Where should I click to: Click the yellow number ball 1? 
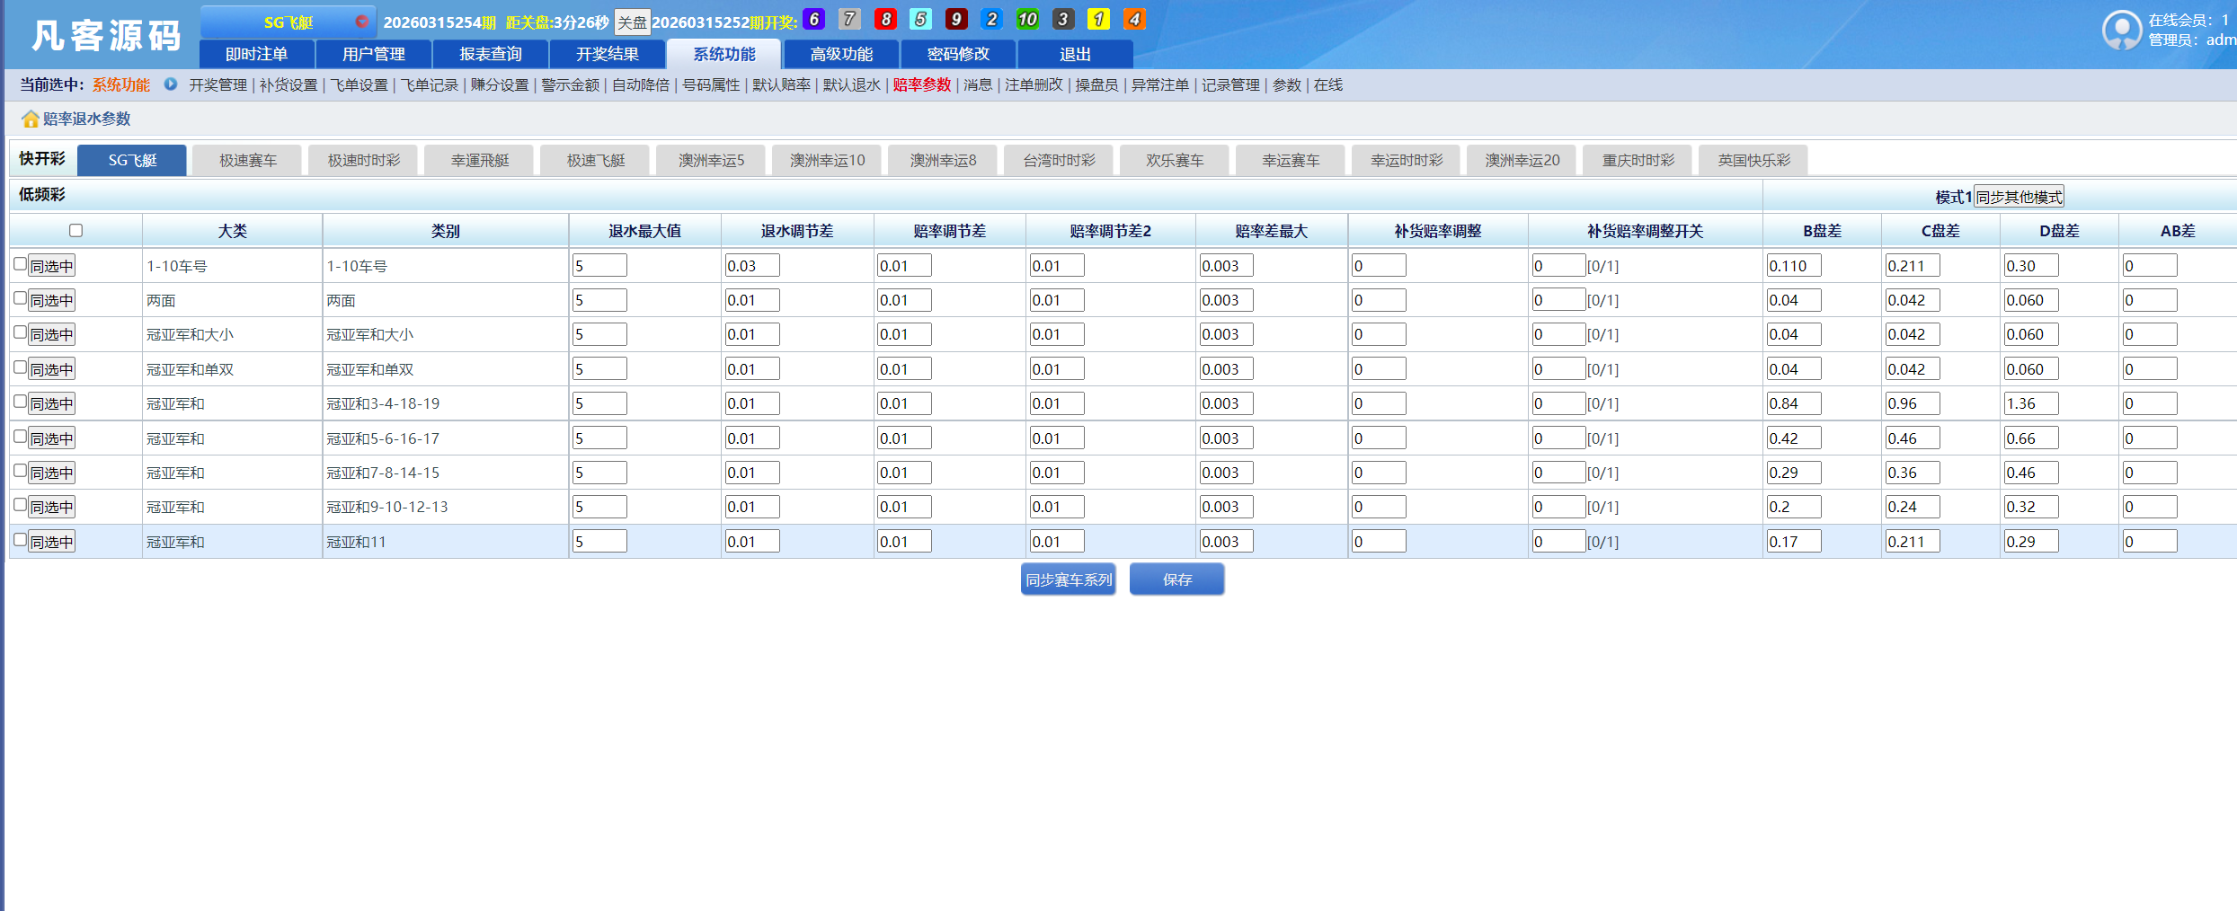point(1097,18)
